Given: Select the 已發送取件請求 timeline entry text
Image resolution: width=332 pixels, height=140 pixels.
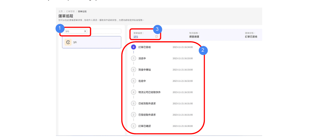Looking at the screenshot, I should click(147, 115).
